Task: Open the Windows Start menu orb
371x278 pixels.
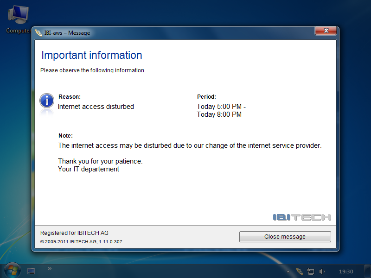Action: [12, 271]
